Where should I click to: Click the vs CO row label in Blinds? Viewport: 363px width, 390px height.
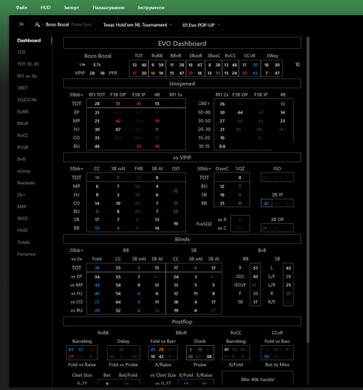[x=76, y=302]
